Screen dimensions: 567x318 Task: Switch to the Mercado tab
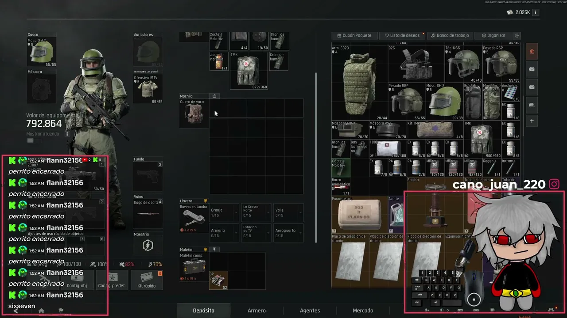(363, 310)
